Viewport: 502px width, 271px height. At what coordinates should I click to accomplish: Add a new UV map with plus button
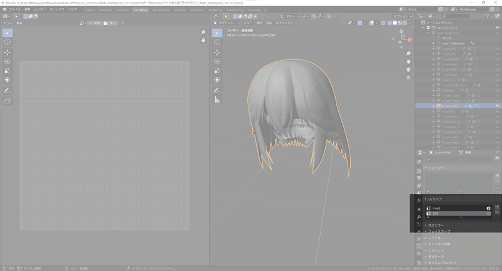coord(497,207)
